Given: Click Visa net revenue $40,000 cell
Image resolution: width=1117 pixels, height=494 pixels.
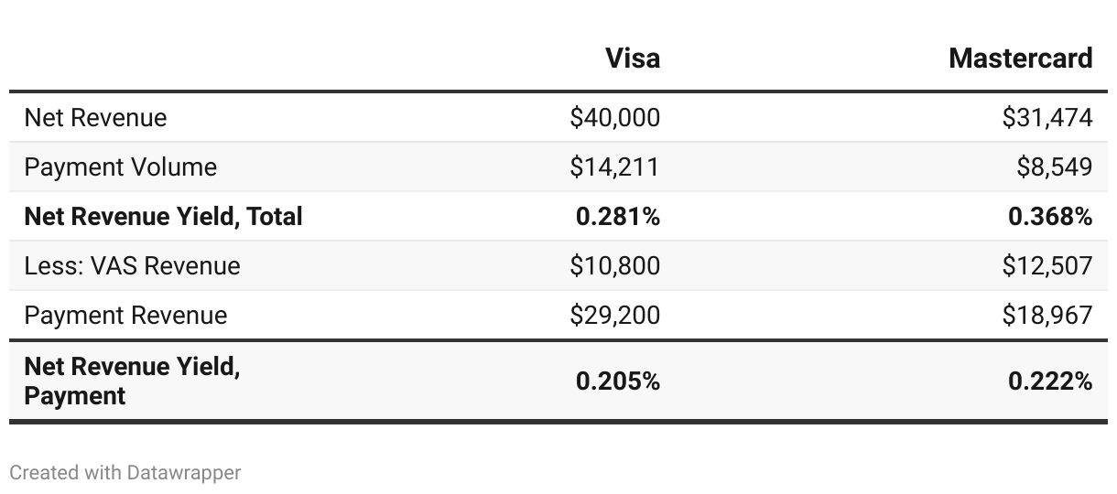Looking at the screenshot, I should click(x=614, y=118).
